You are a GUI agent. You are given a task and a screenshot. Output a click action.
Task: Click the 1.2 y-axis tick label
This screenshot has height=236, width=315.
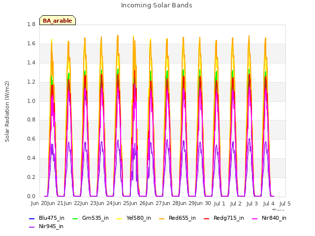(31, 82)
